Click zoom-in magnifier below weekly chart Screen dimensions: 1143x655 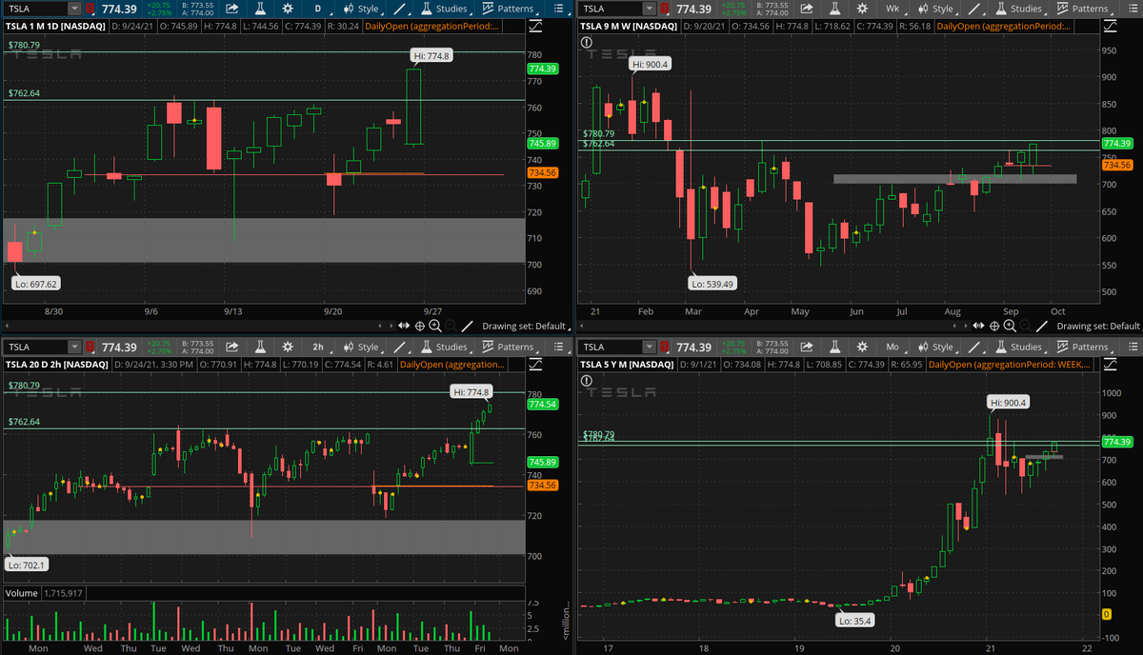coord(1012,326)
